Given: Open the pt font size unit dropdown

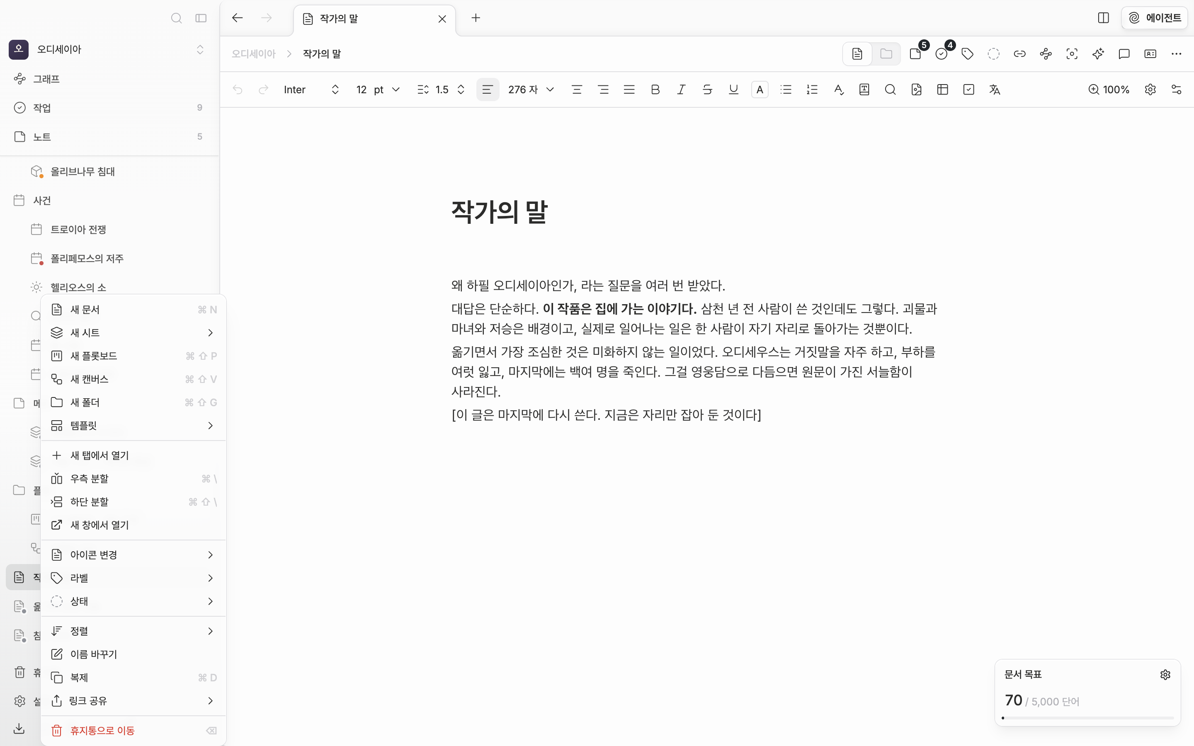Looking at the screenshot, I should coord(387,89).
